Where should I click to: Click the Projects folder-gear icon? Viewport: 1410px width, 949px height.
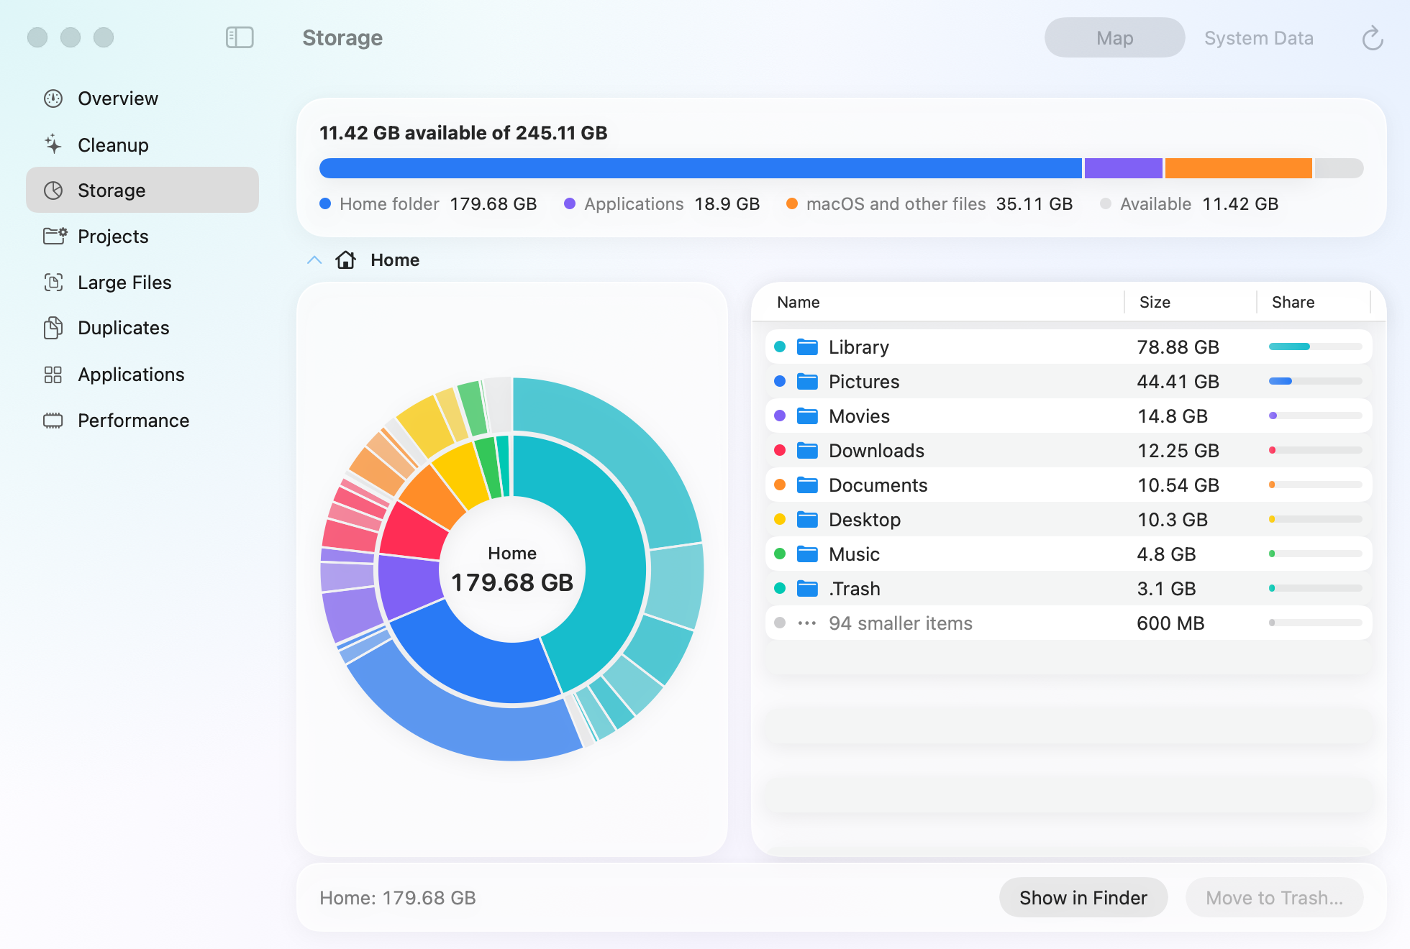[55, 236]
